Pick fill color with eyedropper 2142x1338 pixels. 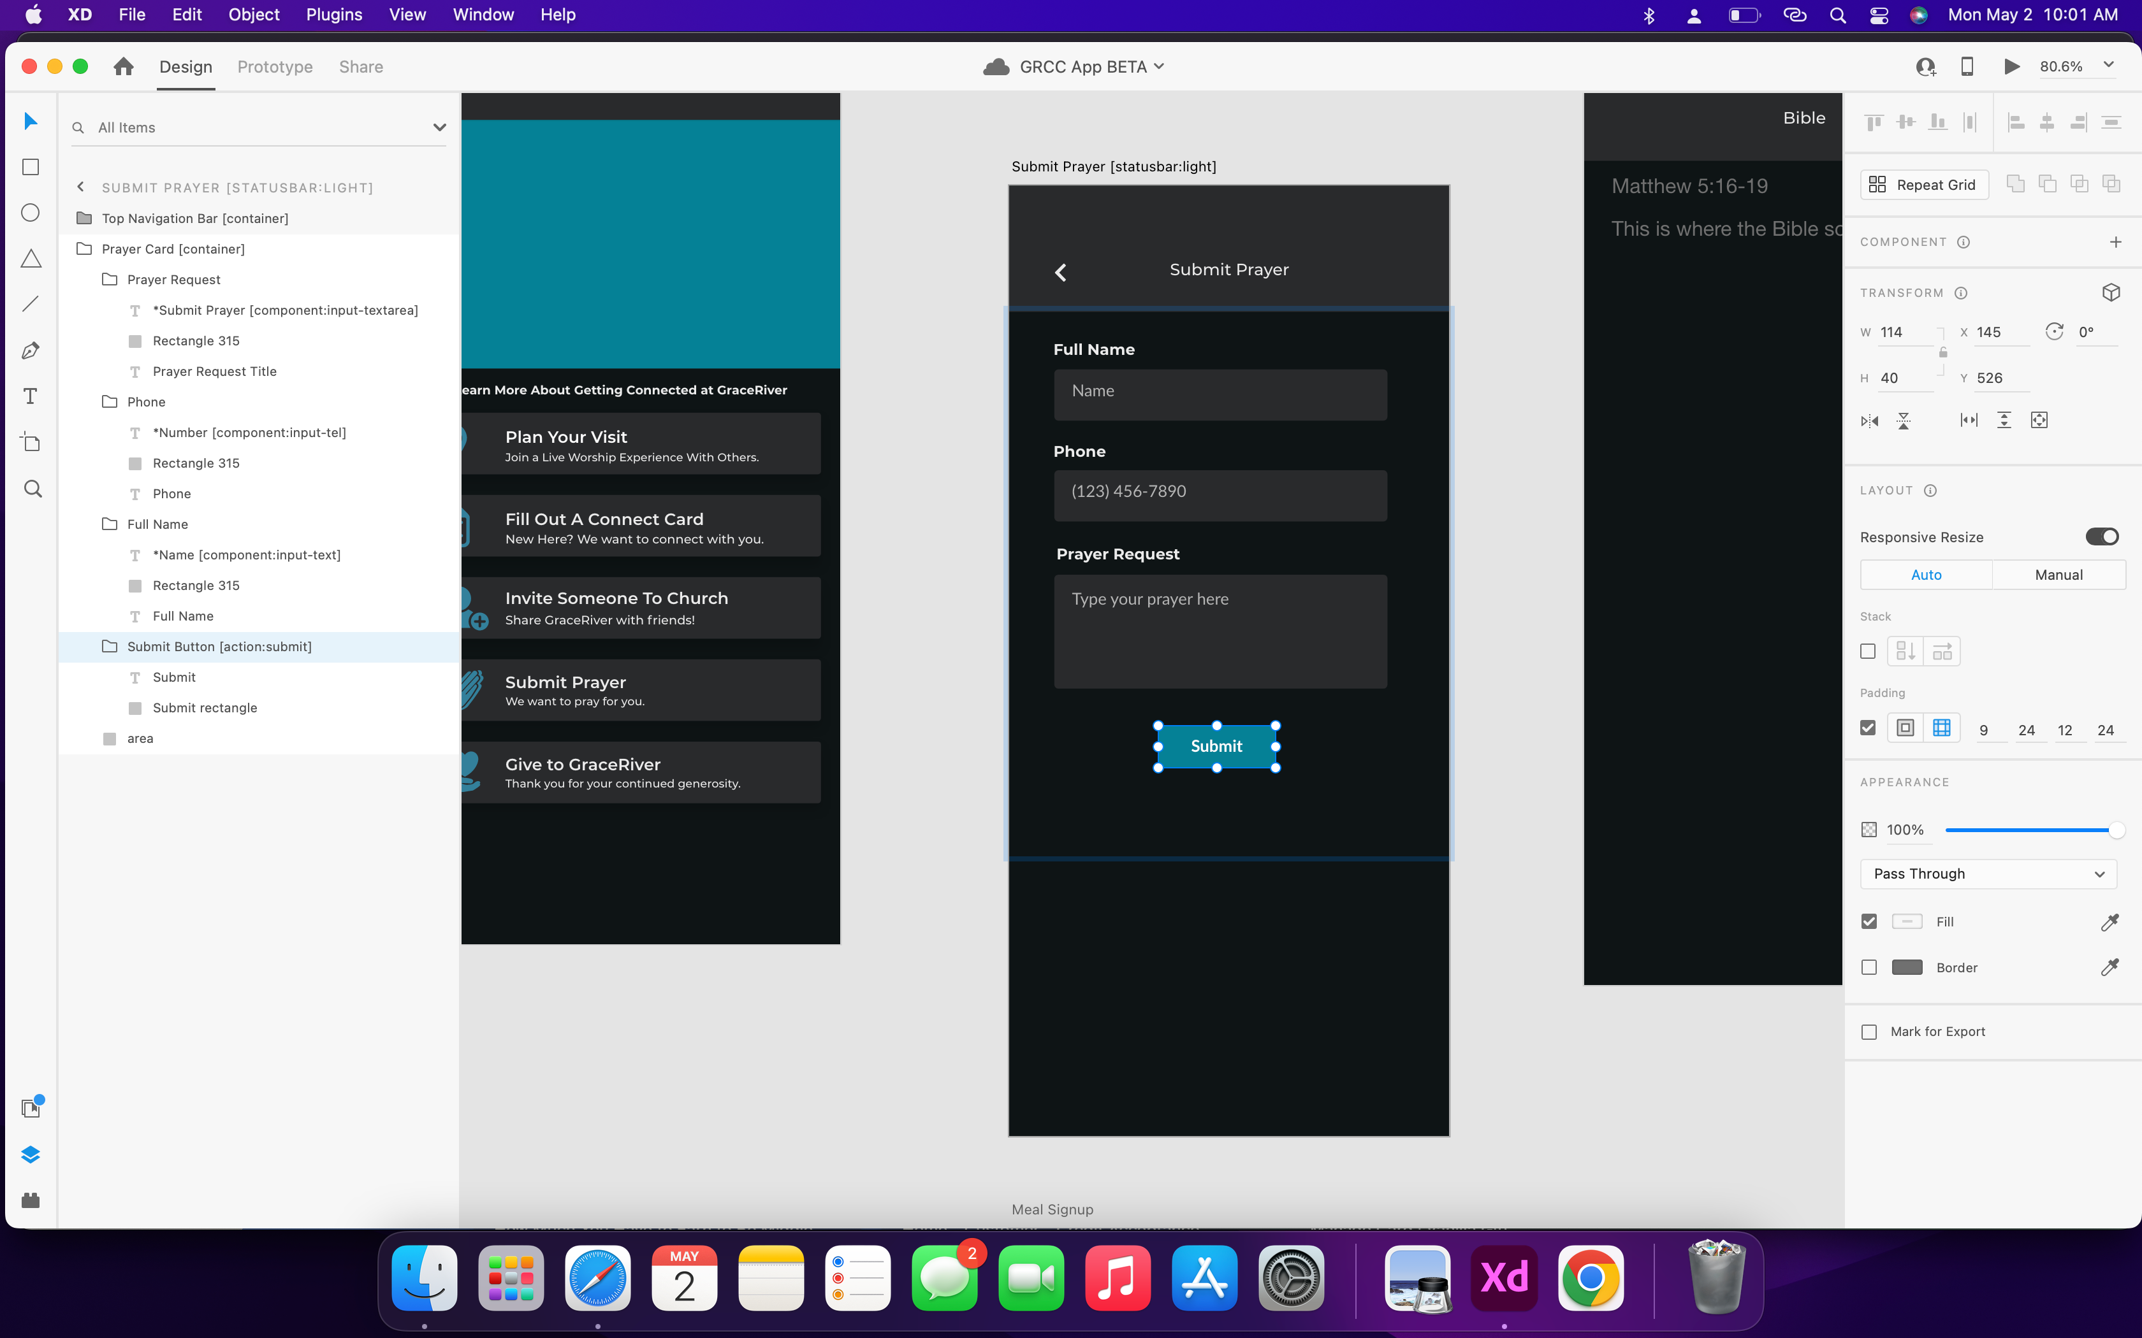coord(2109,922)
